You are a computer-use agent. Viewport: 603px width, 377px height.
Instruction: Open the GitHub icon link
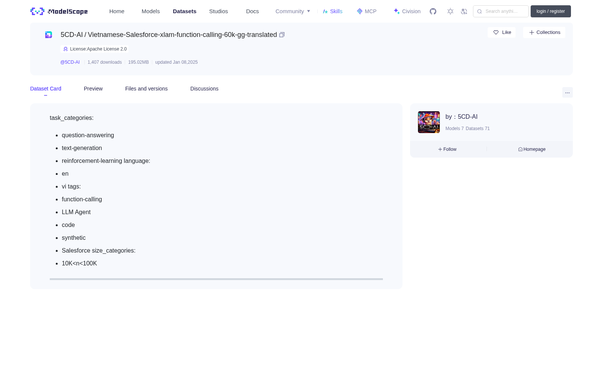click(433, 11)
